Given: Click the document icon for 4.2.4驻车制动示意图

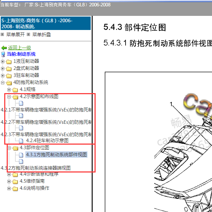Looking at the screenshot, I should (x=21, y=141).
